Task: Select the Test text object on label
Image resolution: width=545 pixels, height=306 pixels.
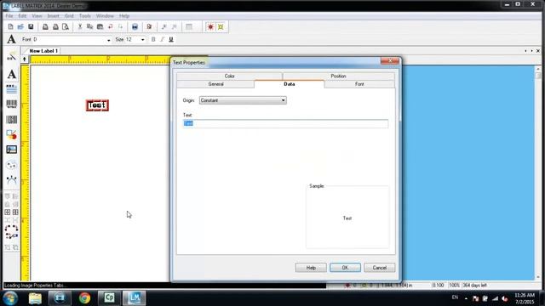Action: pyautogui.click(x=97, y=105)
